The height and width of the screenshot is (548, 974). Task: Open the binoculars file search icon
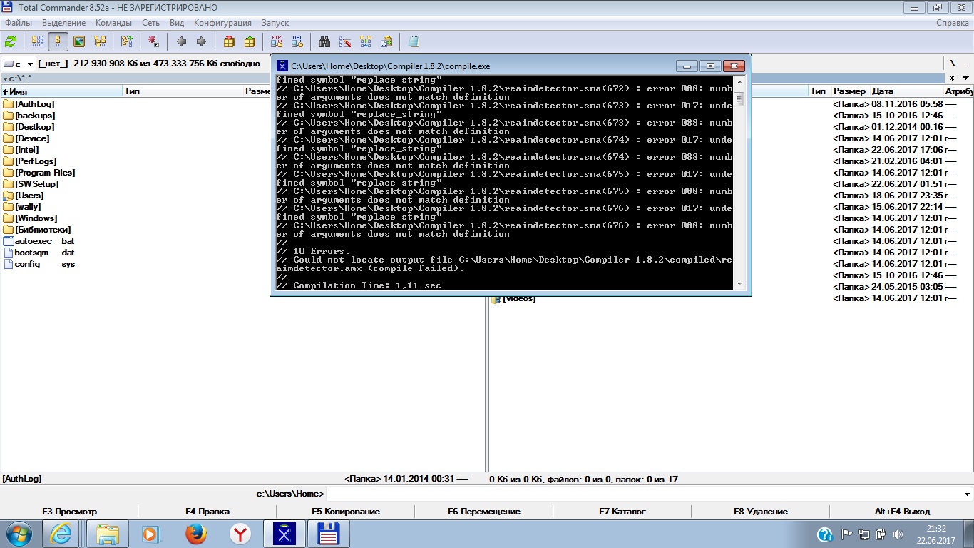coord(324,41)
